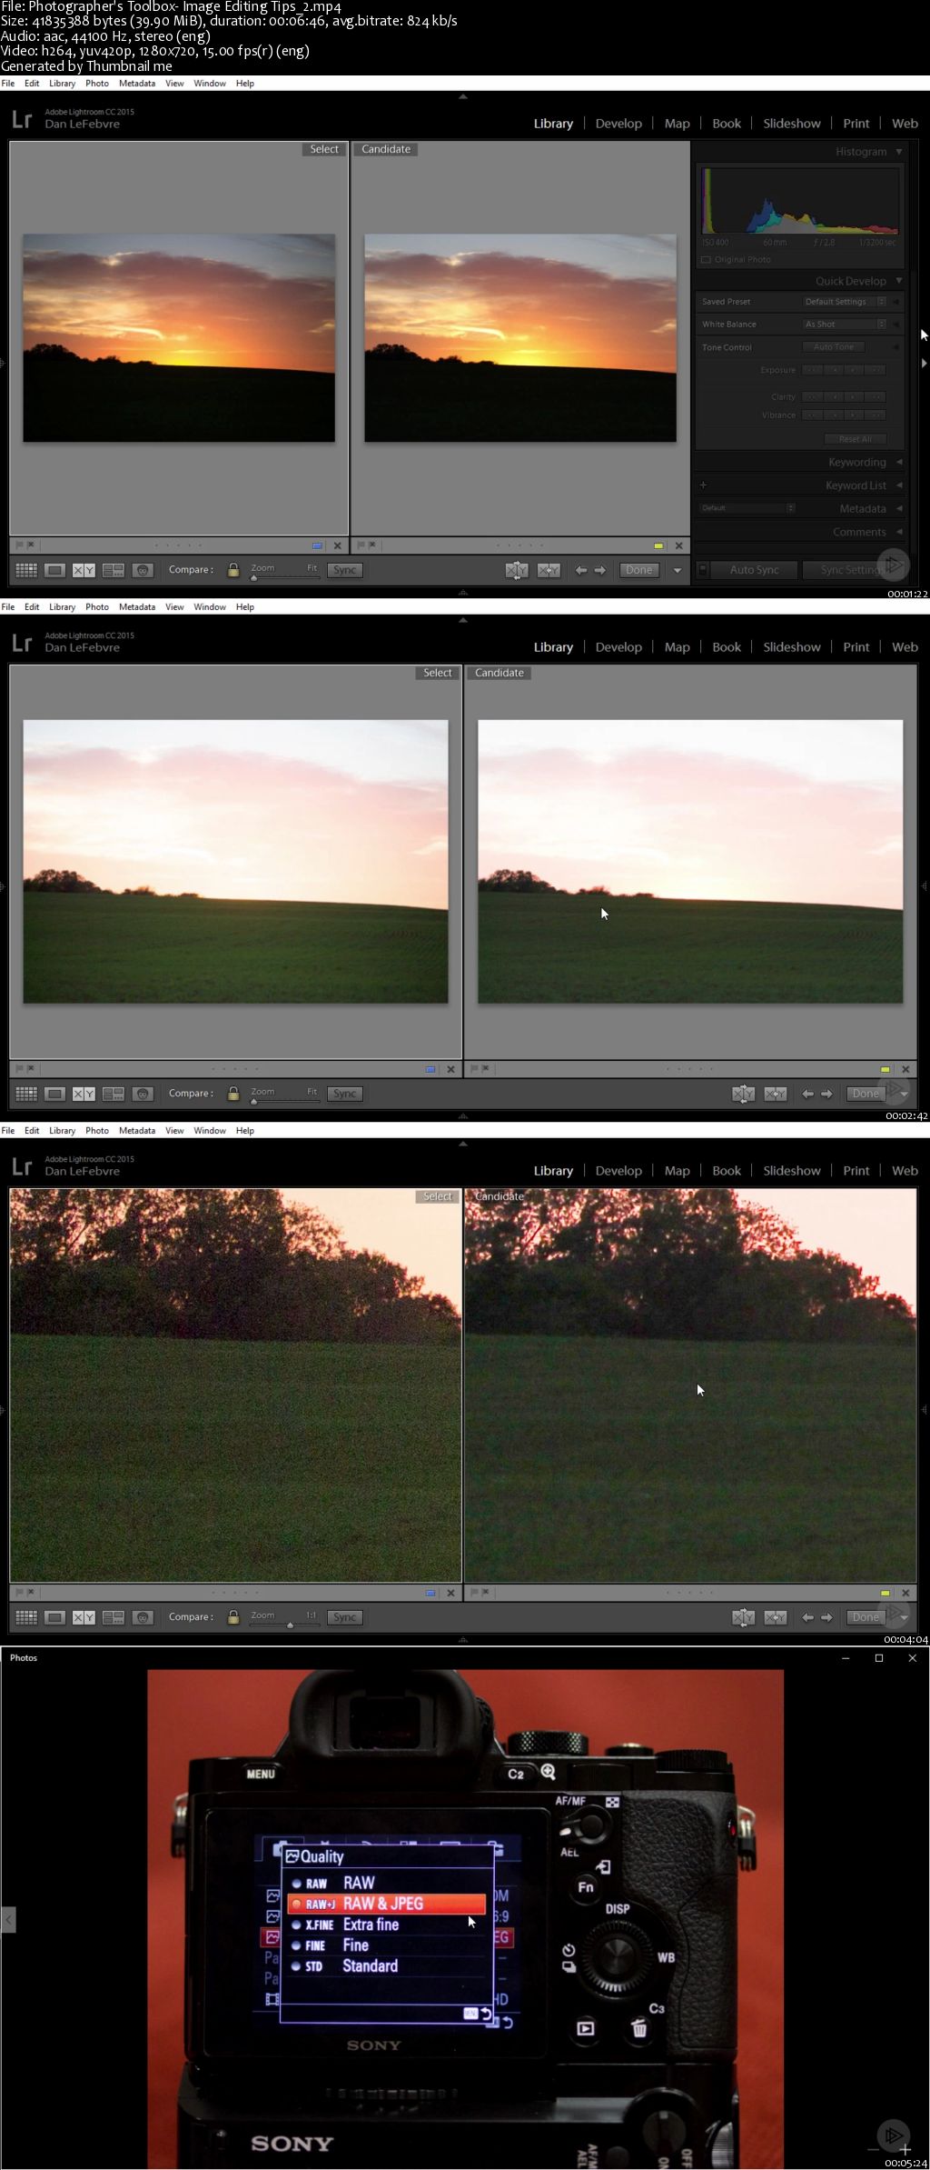Viewport: 930px width, 2170px height.
Task: Go to previous image in Photos window
Action: 8,1920
